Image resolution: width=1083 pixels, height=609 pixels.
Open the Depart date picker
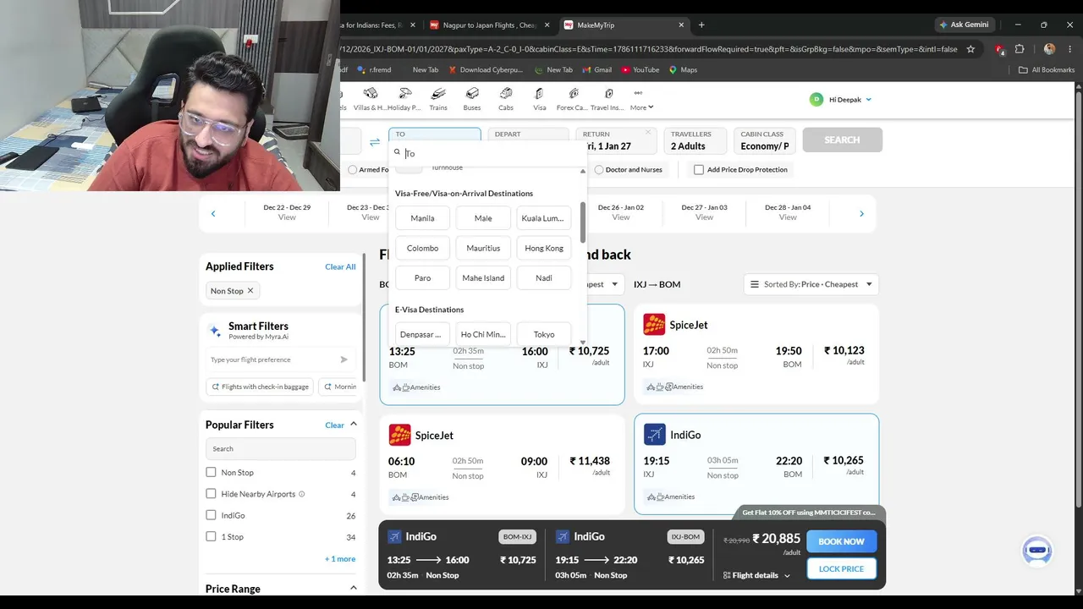528,140
